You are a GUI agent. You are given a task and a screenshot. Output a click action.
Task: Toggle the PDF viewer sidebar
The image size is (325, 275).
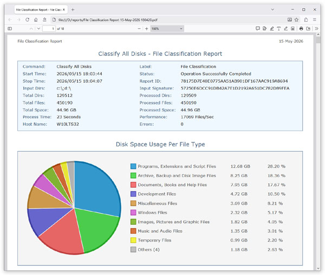point(10,29)
